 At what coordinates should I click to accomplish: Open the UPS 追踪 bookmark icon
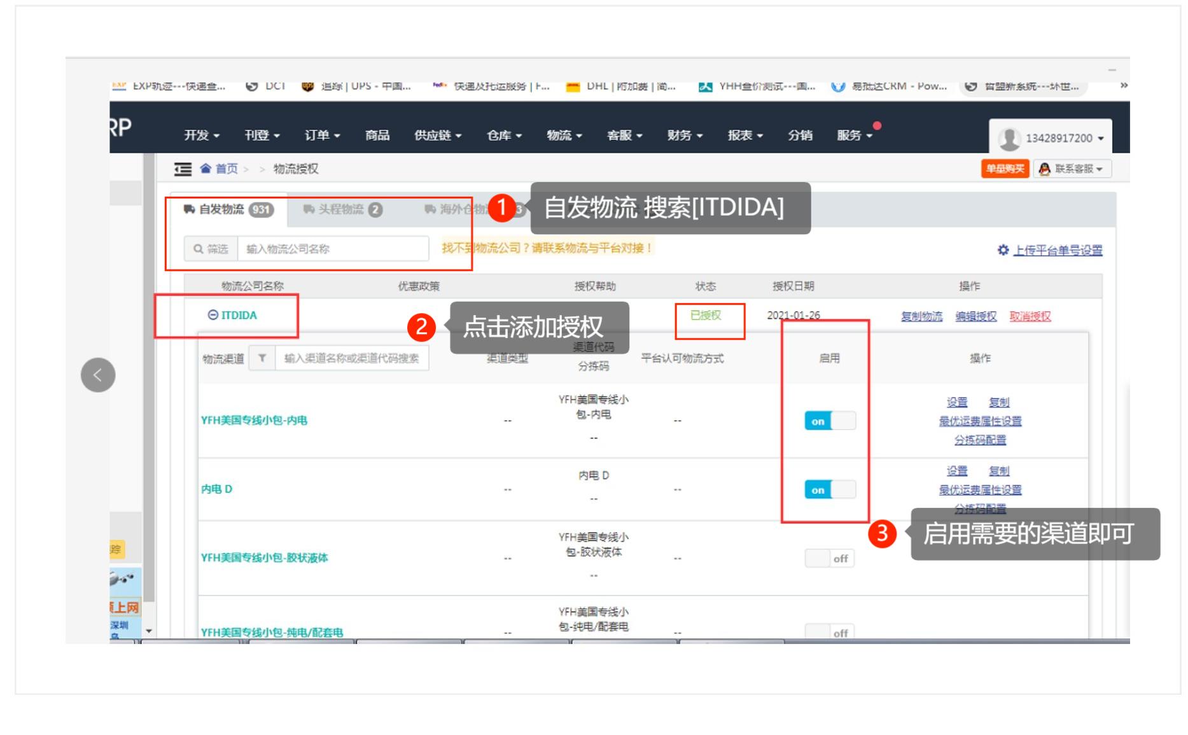pos(308,86)
